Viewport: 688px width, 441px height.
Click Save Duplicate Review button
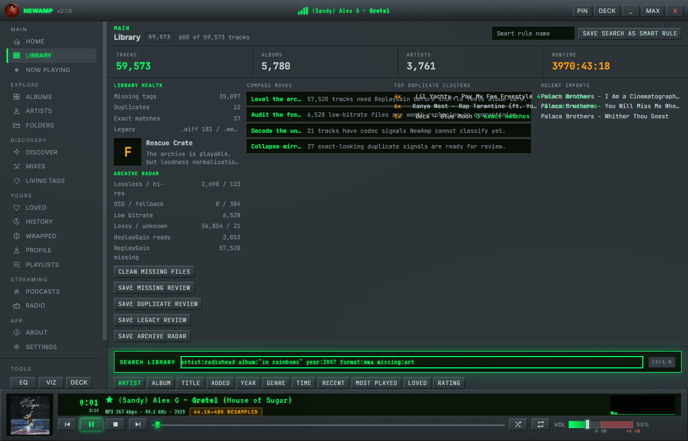pyautogui.click(x=158, y=304)
